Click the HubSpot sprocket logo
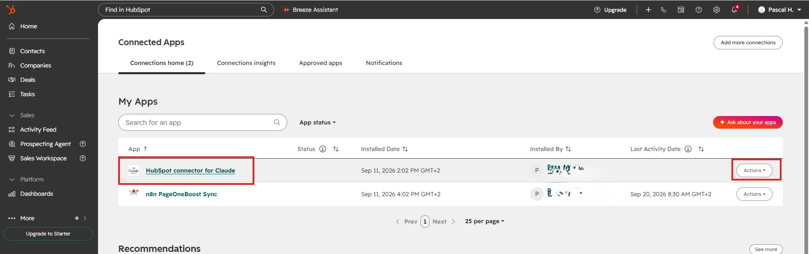 tap(11, 10)
